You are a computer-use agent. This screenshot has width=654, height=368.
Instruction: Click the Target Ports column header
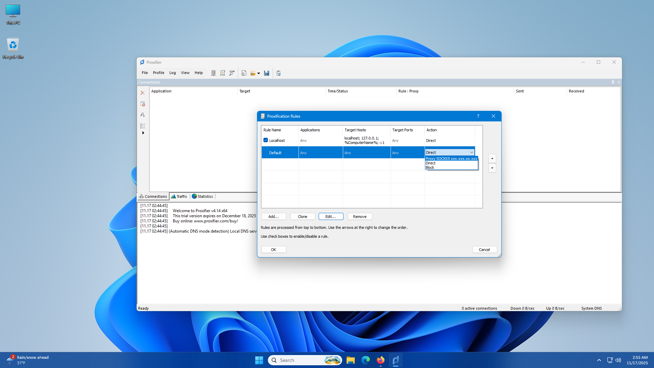pos(408,130)
